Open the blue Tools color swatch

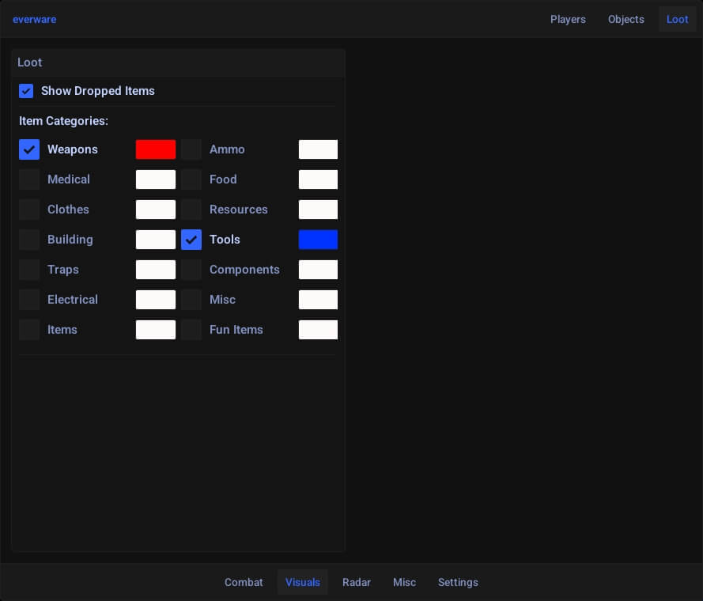click(x=318, y=240)
